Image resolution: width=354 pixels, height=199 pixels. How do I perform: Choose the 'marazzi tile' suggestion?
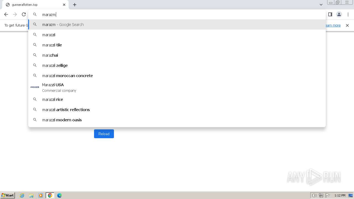[x=177, y=45]
